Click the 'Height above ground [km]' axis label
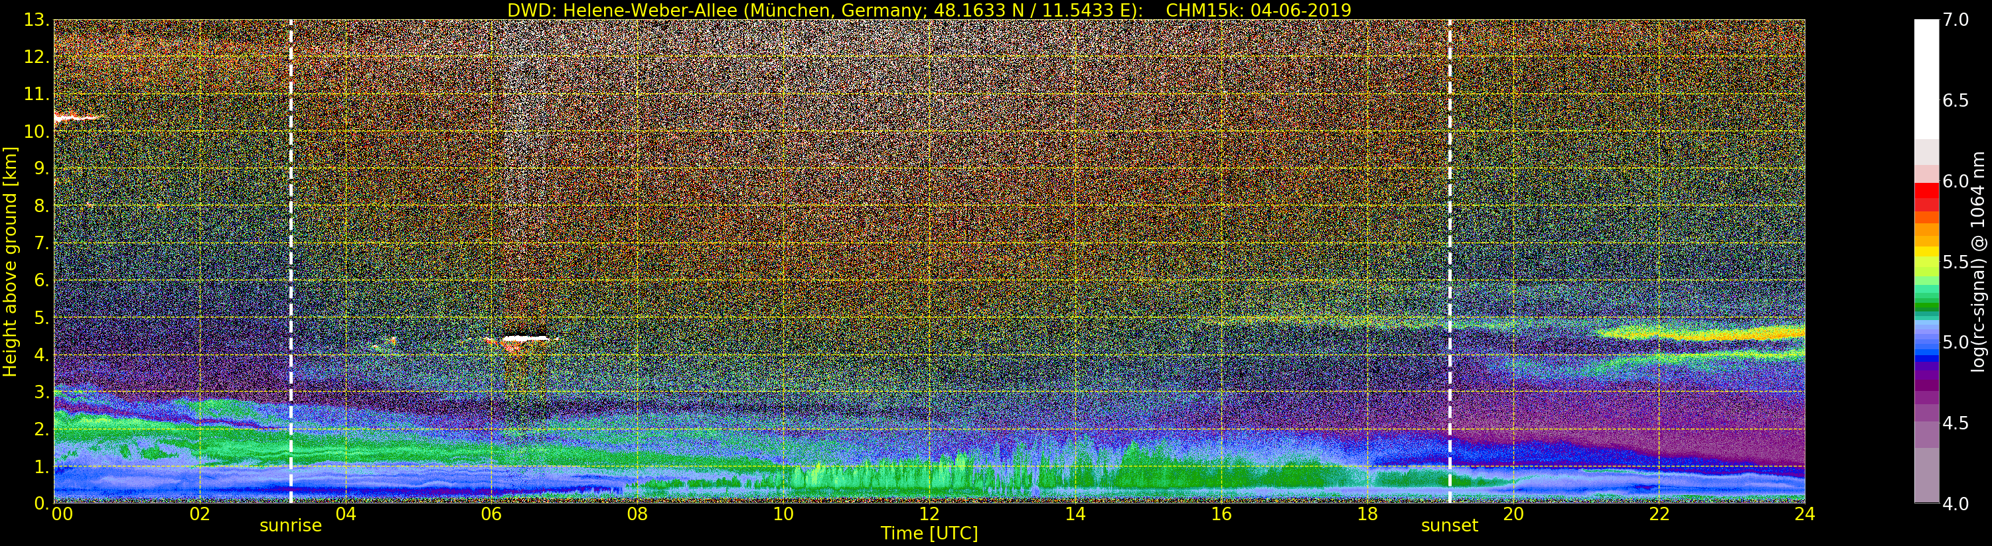The width and height of the screenshot is (1992, 546). [10, 262]
